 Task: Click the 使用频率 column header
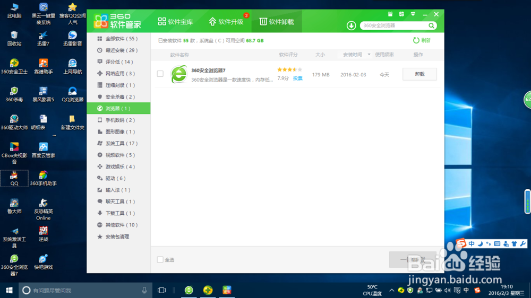coord(384,55)
